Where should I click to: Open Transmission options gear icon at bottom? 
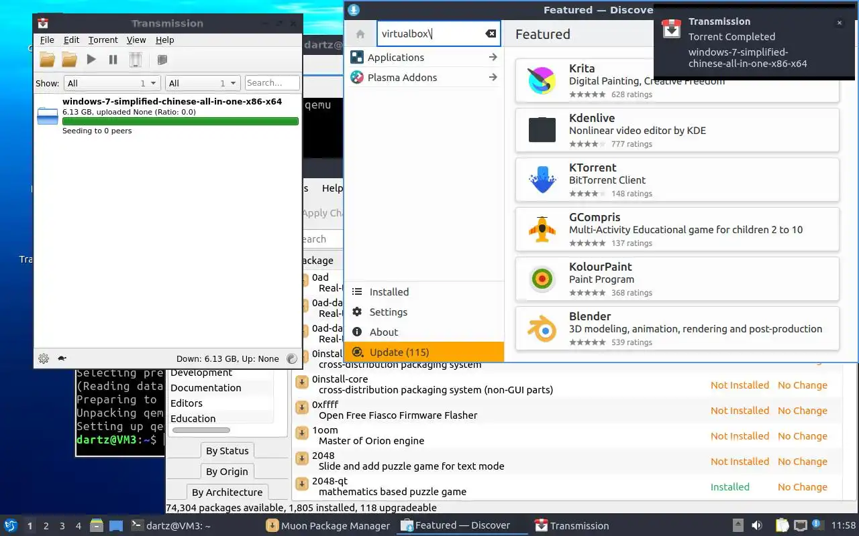(44, 358)
